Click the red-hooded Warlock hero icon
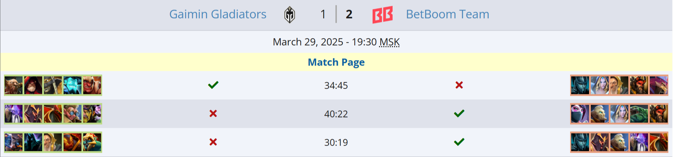This screenshot has height=157, width=673. 33,85
